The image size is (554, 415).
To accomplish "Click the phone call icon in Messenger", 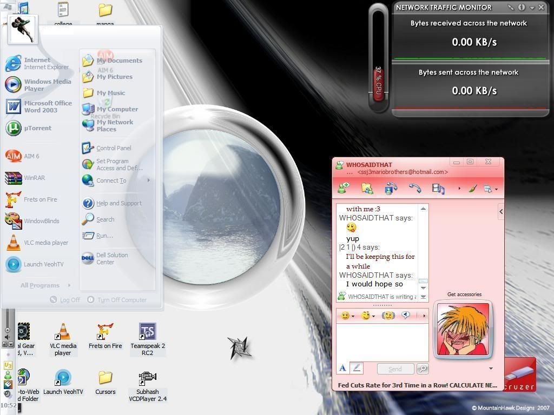I will (x=414, y=188).
